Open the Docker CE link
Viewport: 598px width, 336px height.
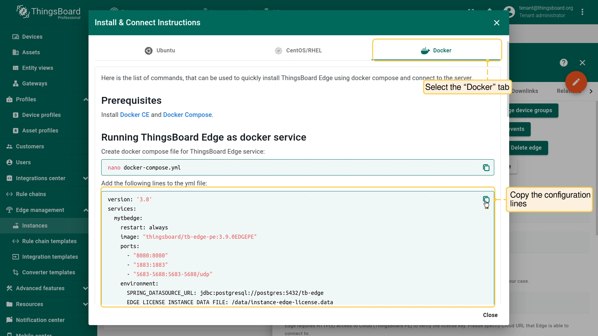(x=135, y=115)
